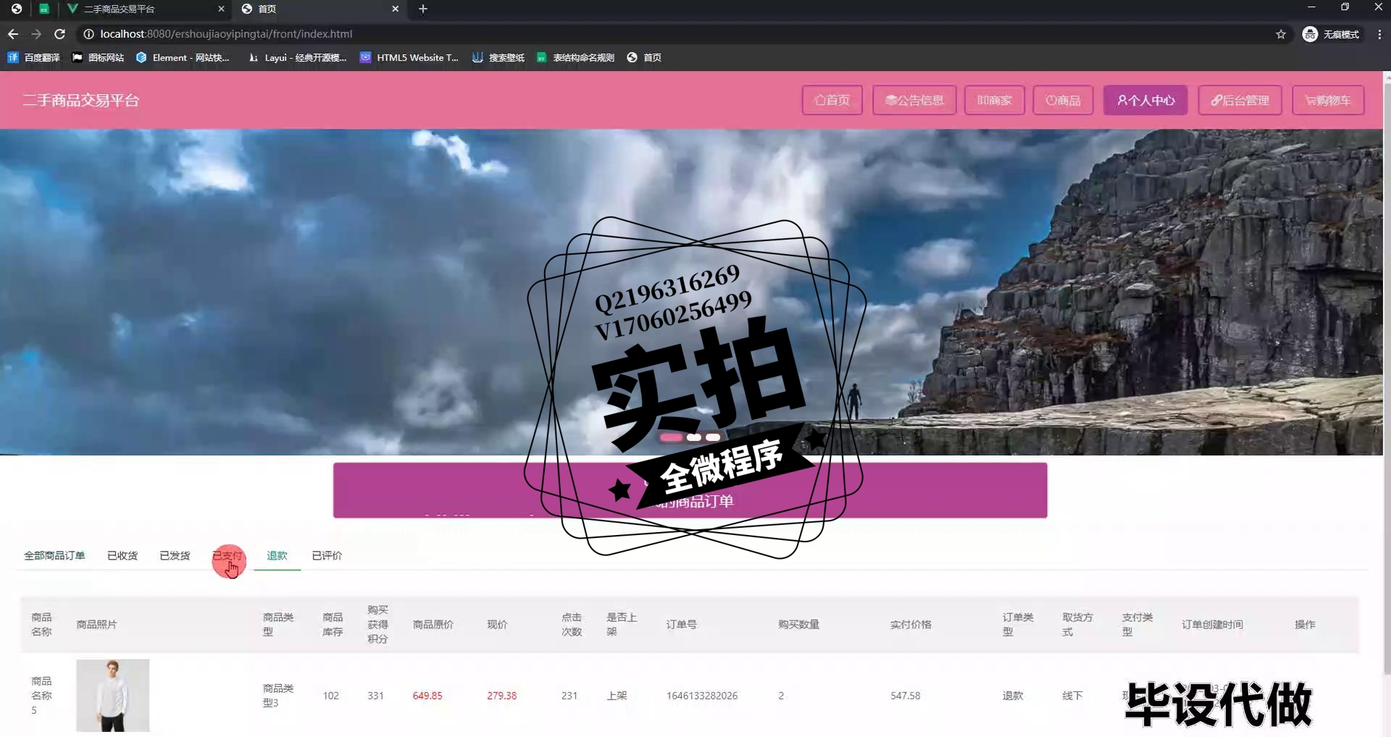Open a new tab with the plus icon
This screenshot has height=737, width=1391.
(423, 9)
